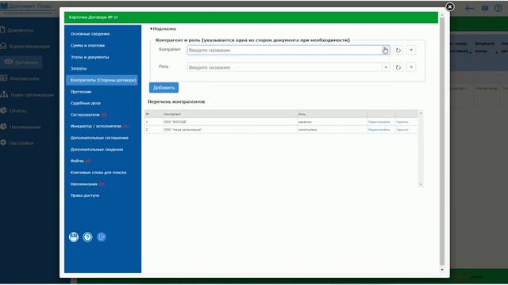Click the Добавить button
The height and width of the screenshot is (285, 508).
pyautogui.click(x=164, y=88)
